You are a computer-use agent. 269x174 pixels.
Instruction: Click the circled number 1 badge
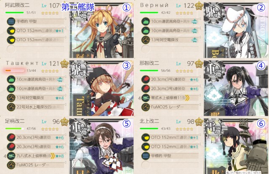(127, 8)
